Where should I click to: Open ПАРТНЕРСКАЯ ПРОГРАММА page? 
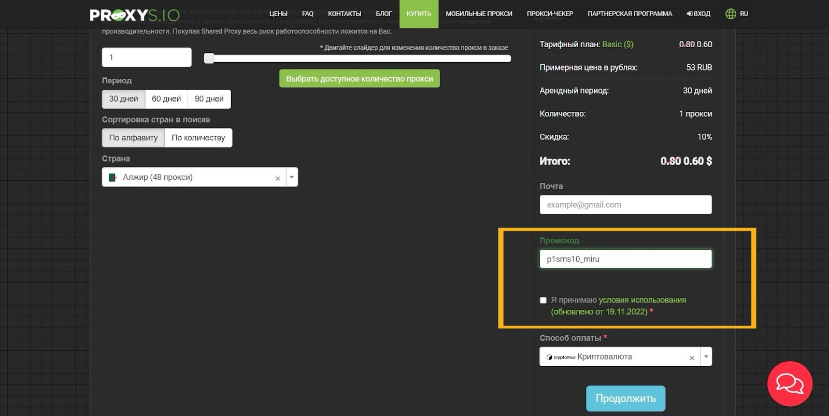[630, 14]
